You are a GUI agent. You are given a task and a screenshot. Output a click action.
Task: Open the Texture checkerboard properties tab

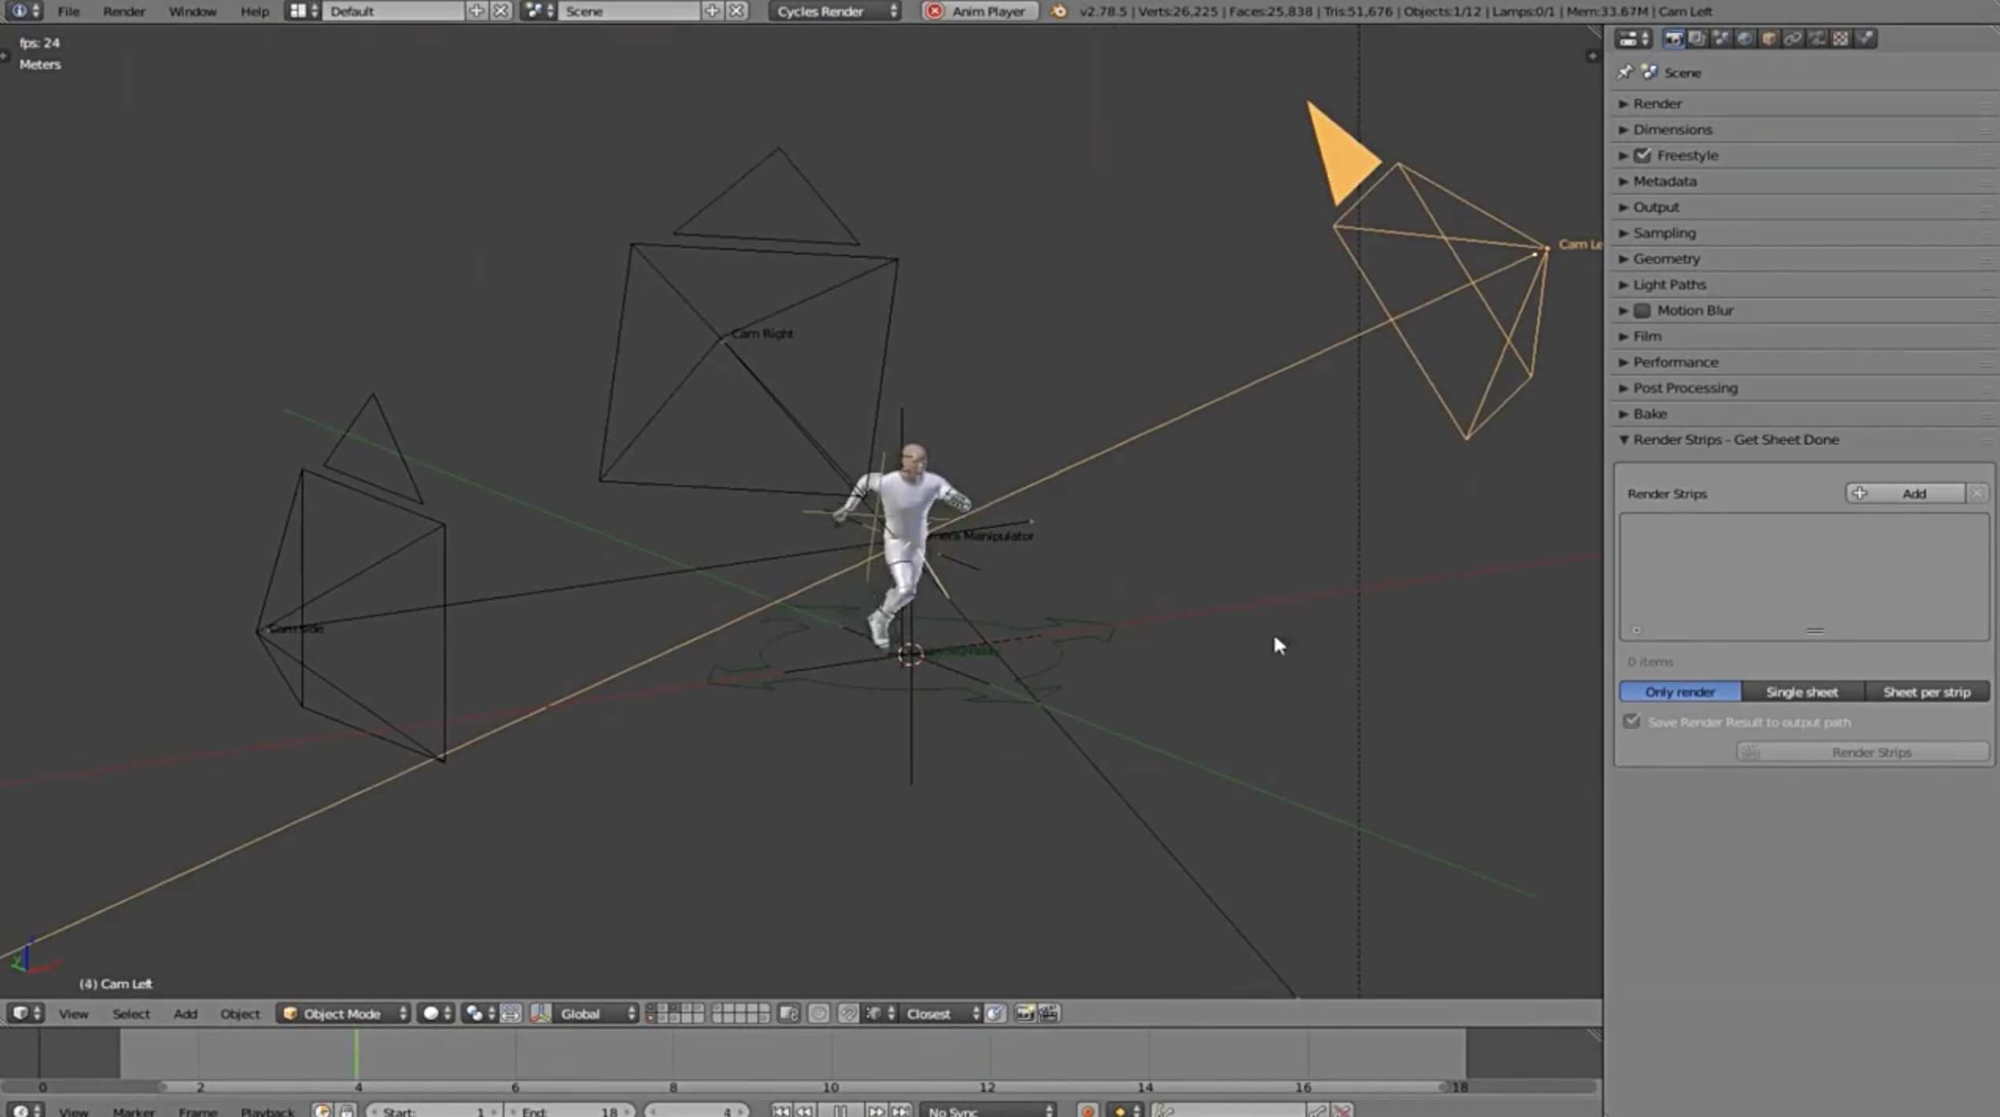tap(1841, 38)
